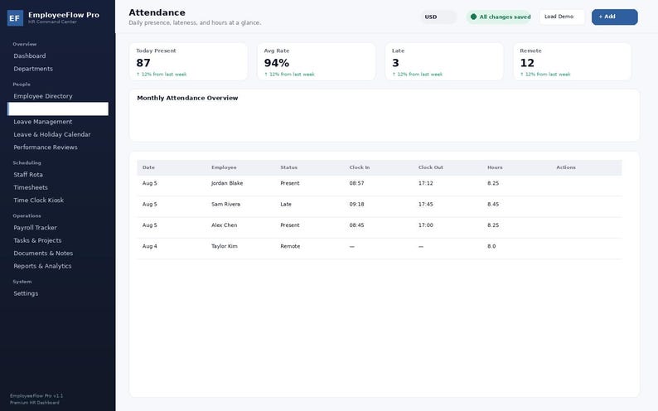Click the Clock In column header
Screen dimensions: 658x411
[x=360, y=167]
